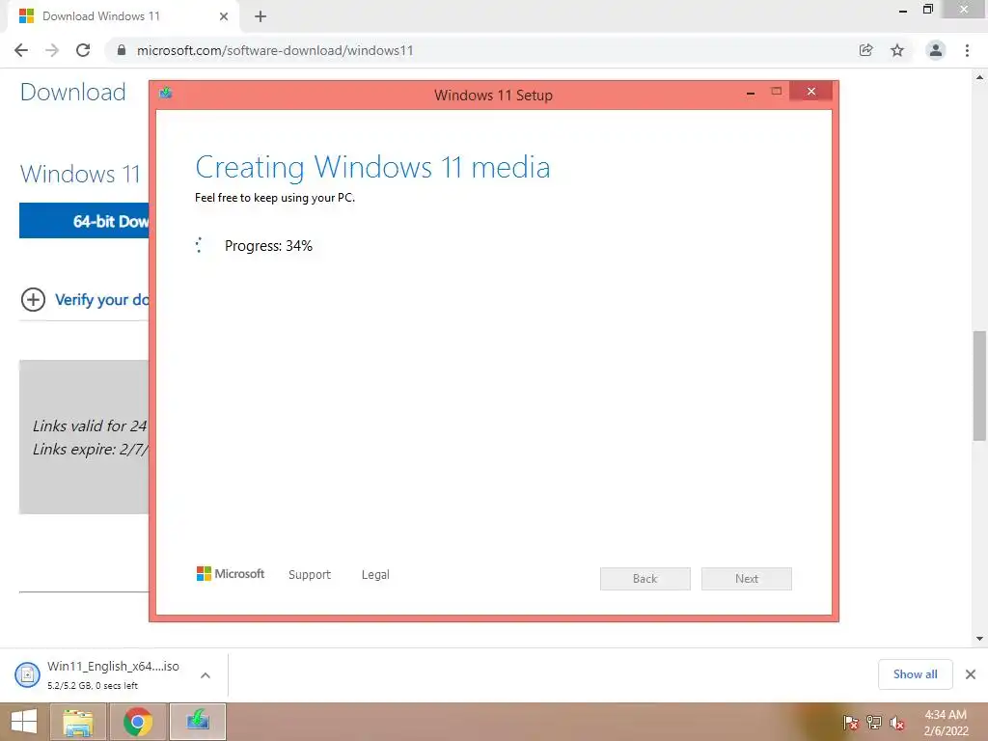Image resolution: width=988 pixels, height=741 pixels.
Task: Open the Windows Start menu
Action: coord(24,722)
